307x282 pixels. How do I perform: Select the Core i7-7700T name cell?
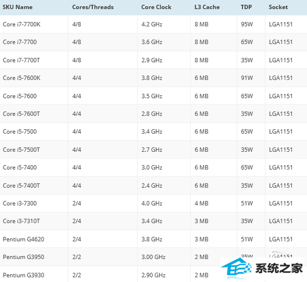[21, 61]
